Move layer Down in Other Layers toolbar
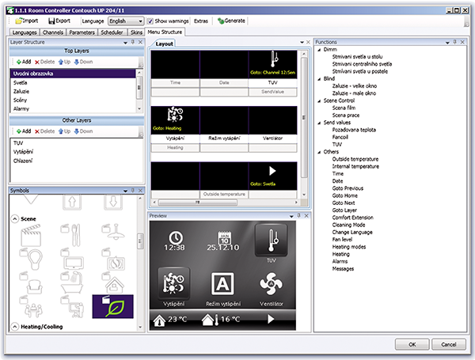The width and height of the screenshot is (475, 360). (83, 131)
